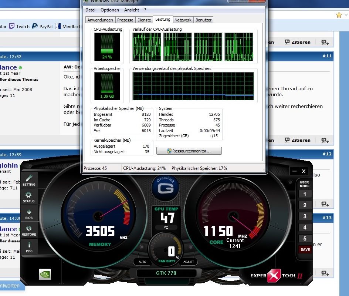Open the INFO icon in EXPERTool
This screenshot has width=349, height=296.
click(29, 247)
